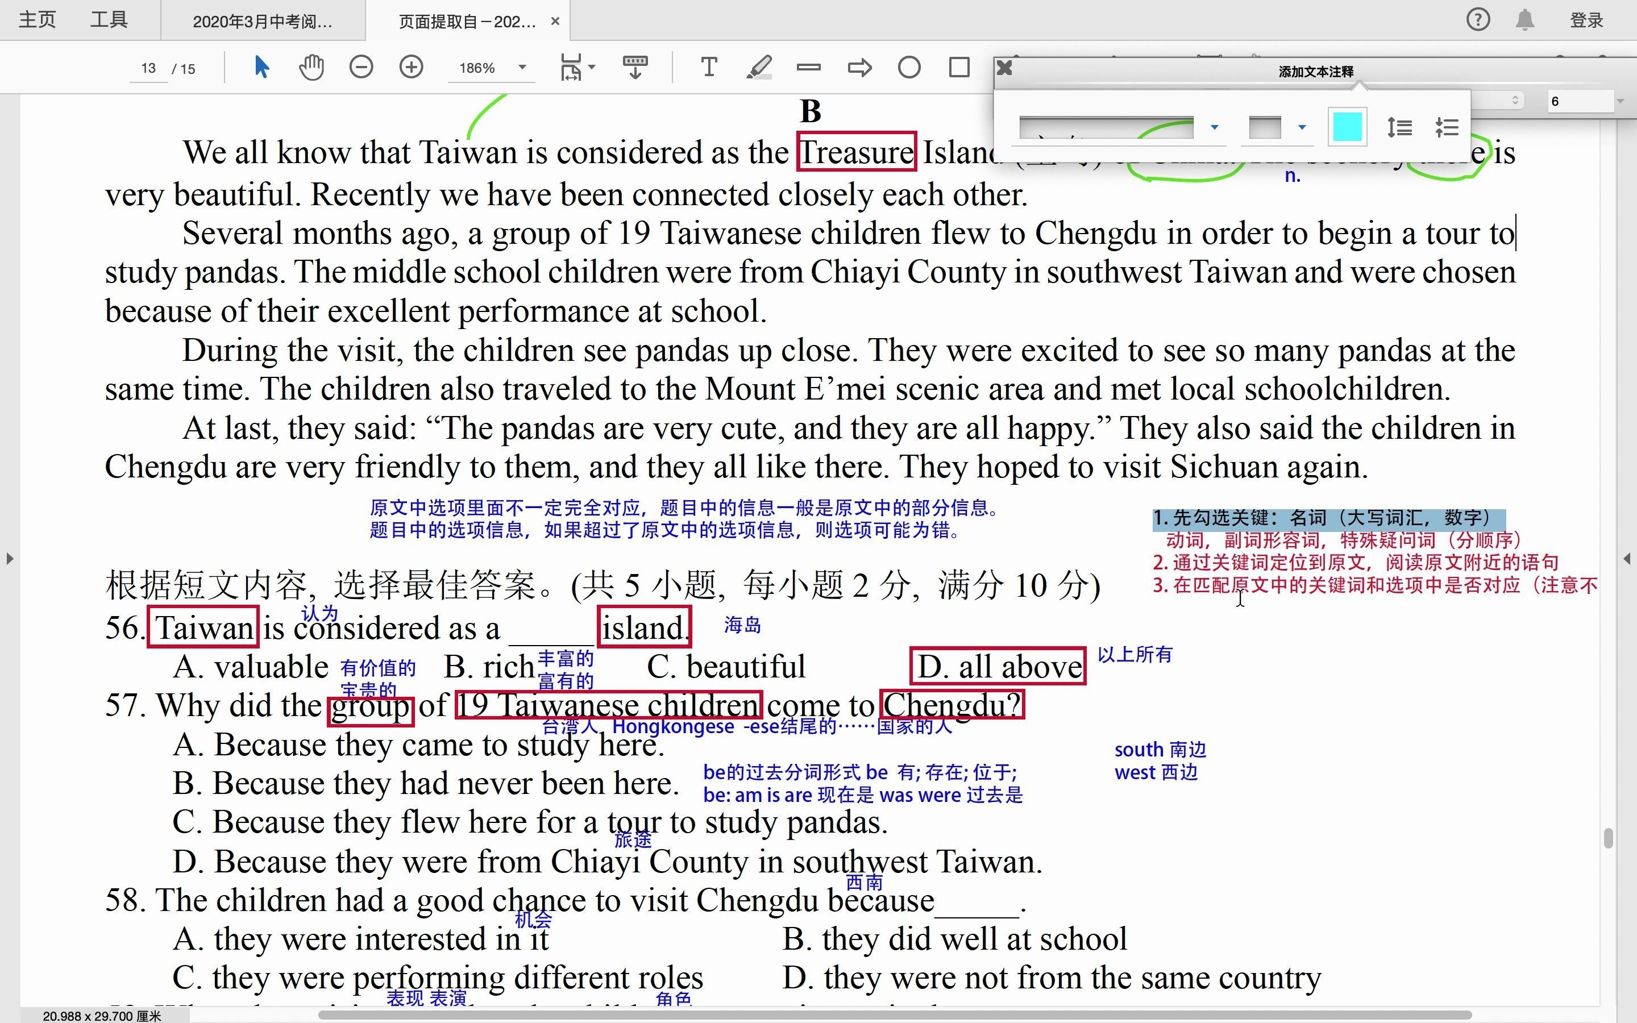Screen dimensions: 1637x1023
Task: Select the highlighter pen tool
Action: point(759,68)
